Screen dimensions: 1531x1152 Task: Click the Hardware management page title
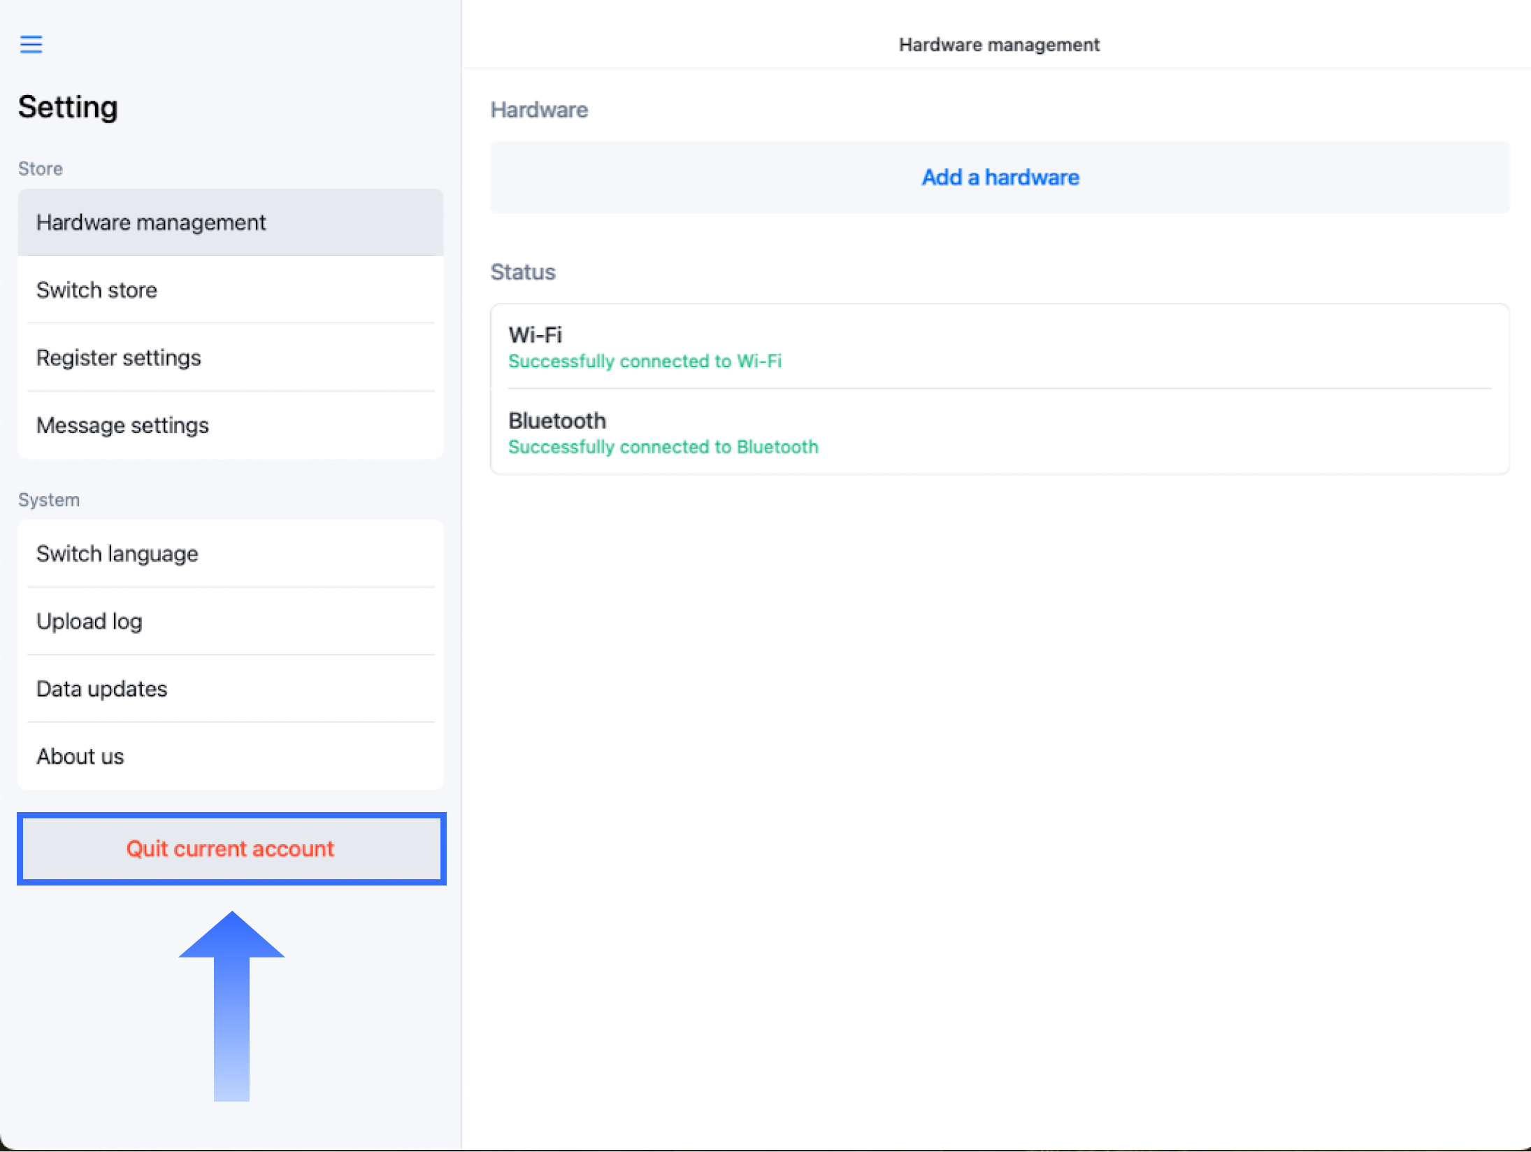(998, 45)
